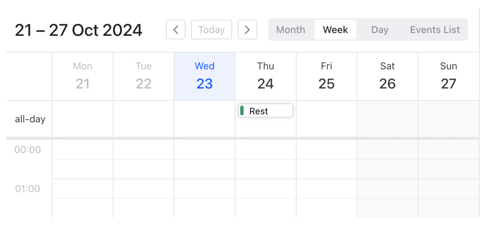Select the Fri 25 column header
Screen dimensions: 486x226
coord(327,76)
